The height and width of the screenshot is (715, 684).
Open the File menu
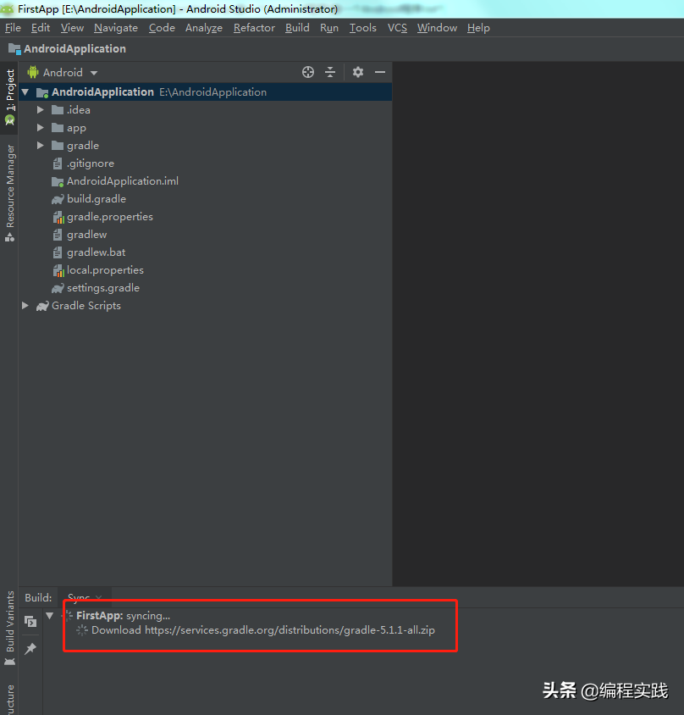pos(13,28)
